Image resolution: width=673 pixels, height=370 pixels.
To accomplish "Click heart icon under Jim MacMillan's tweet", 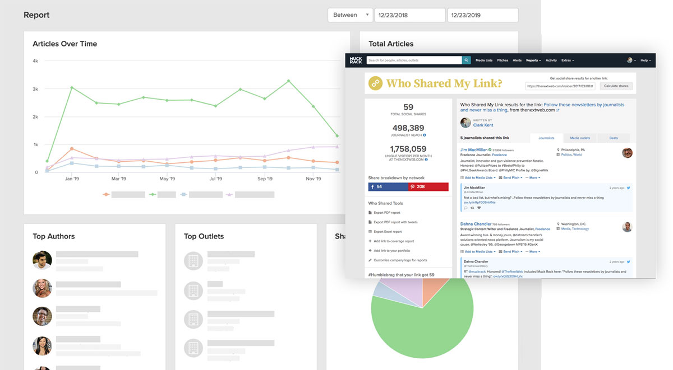I will tap(479, 208).
